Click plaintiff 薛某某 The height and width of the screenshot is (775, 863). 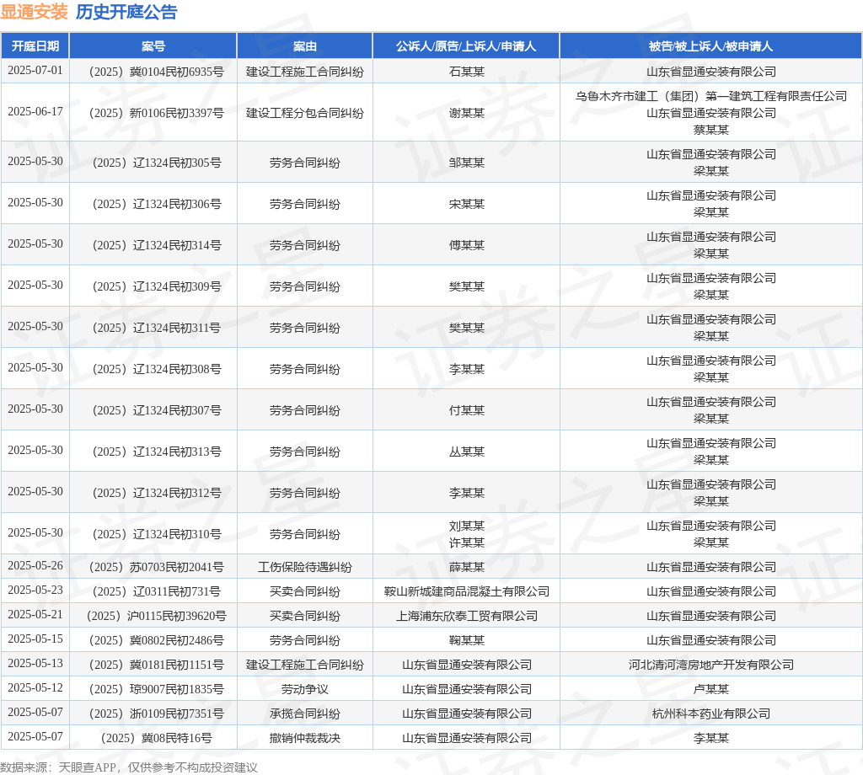467,567
